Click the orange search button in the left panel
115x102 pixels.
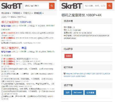52,6
